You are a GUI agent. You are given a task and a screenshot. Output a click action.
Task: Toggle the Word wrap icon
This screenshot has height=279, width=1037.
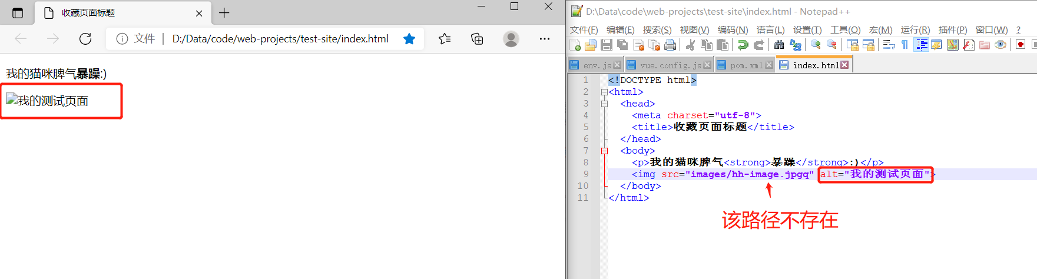pyautogui.click(x=889, y=45)
